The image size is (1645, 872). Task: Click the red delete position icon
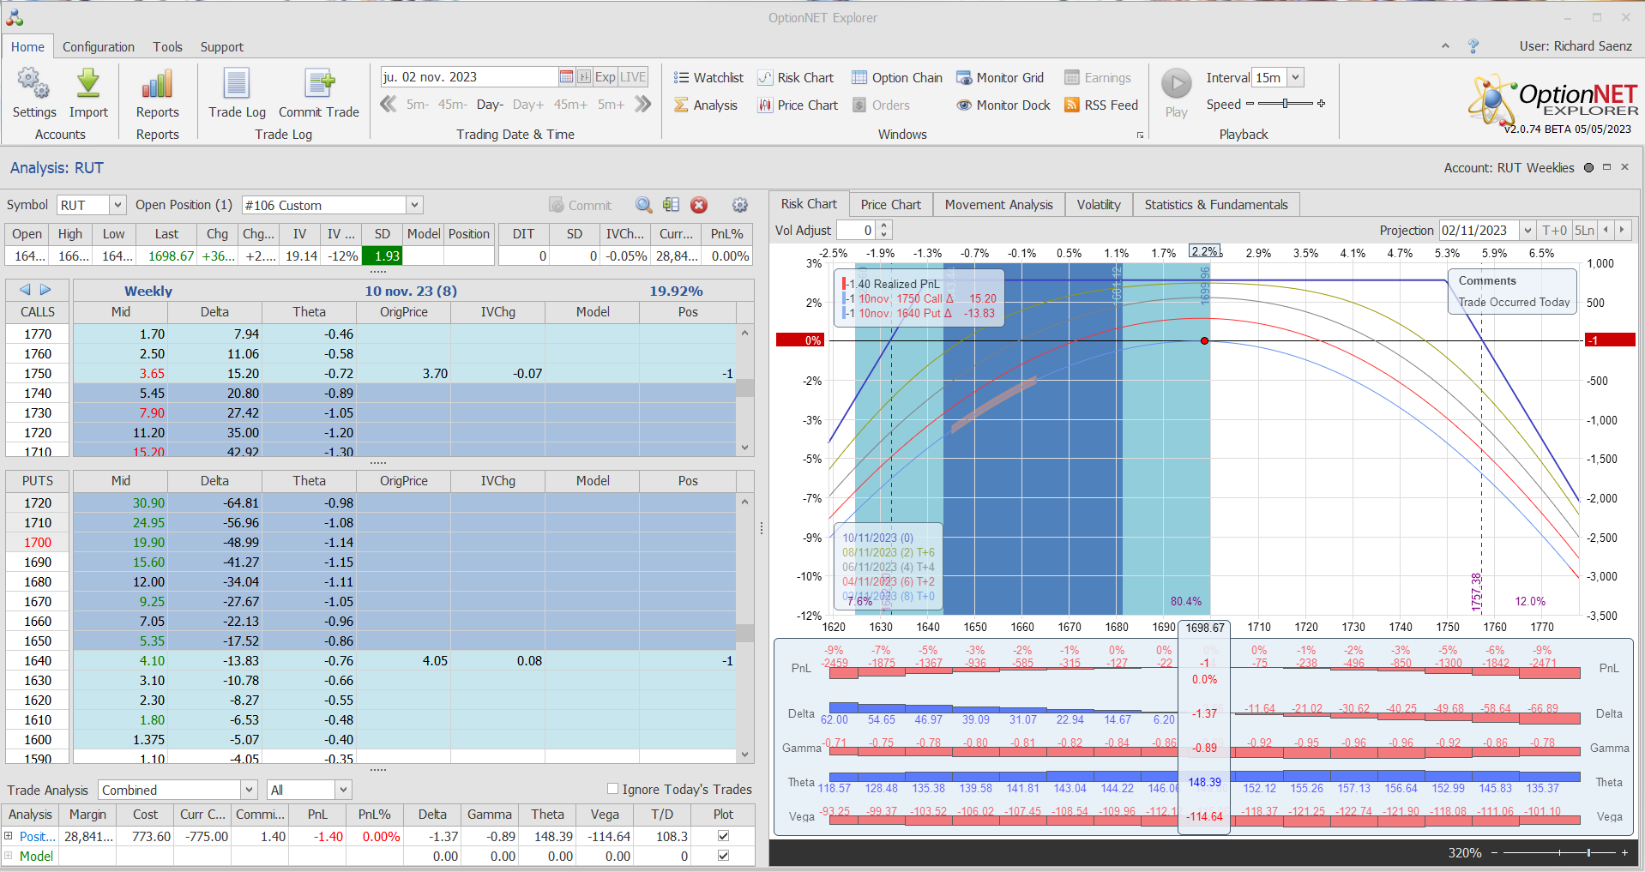tap(699, 205)
